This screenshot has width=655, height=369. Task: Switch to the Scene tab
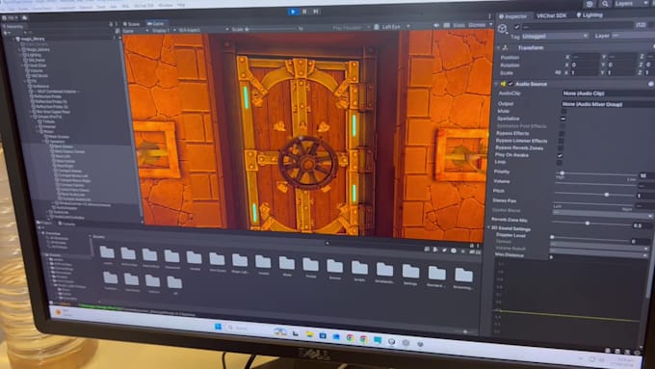(132, 24)
